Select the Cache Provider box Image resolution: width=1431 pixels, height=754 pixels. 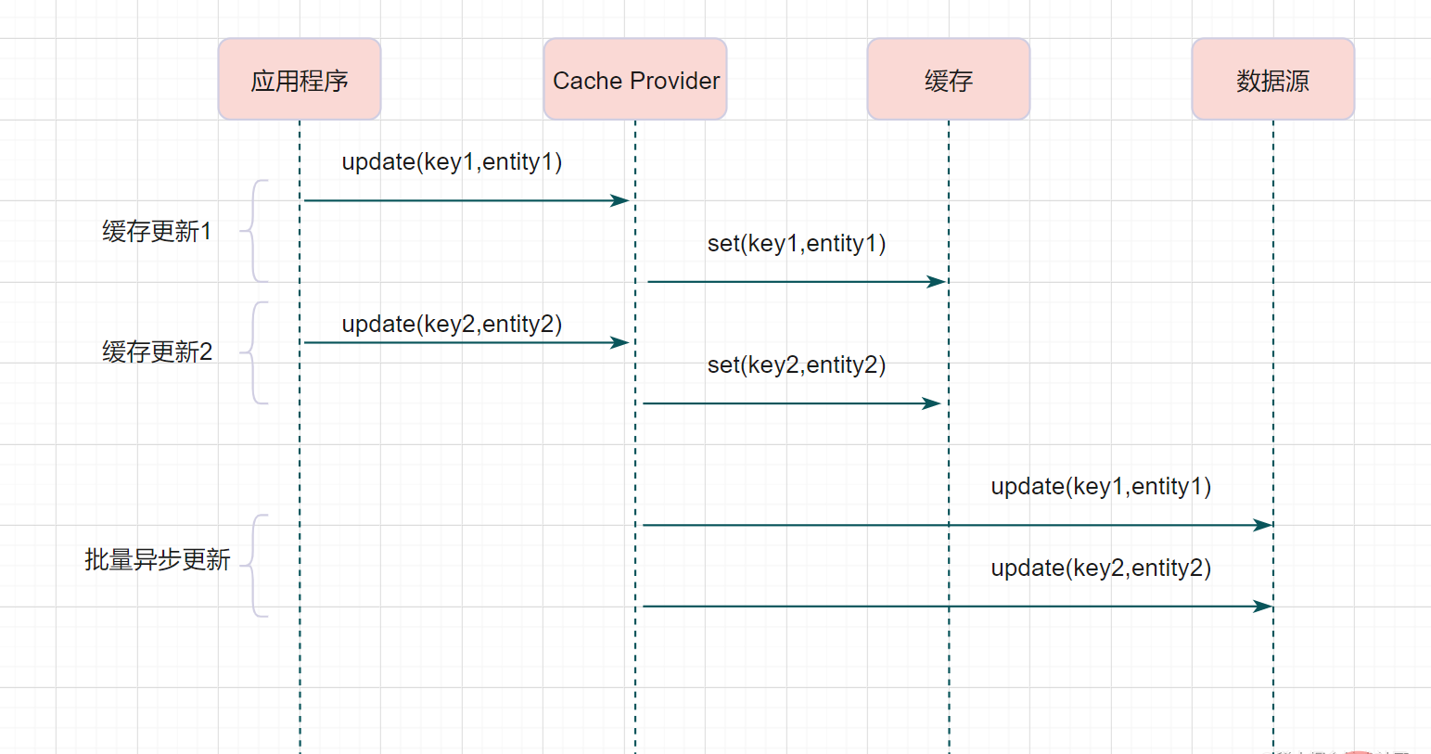point(635,79)
